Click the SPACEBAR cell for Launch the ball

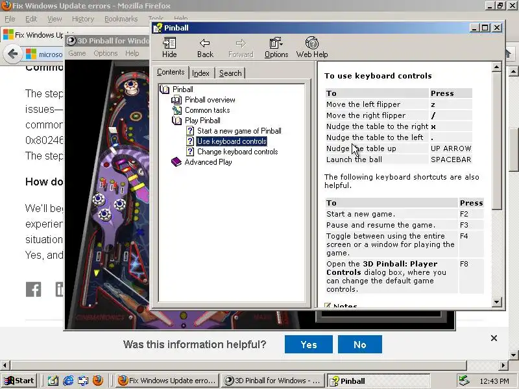(450, 159)
